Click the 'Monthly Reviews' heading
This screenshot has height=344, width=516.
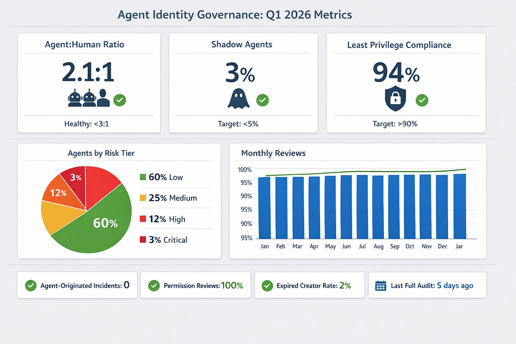(274, 153)
